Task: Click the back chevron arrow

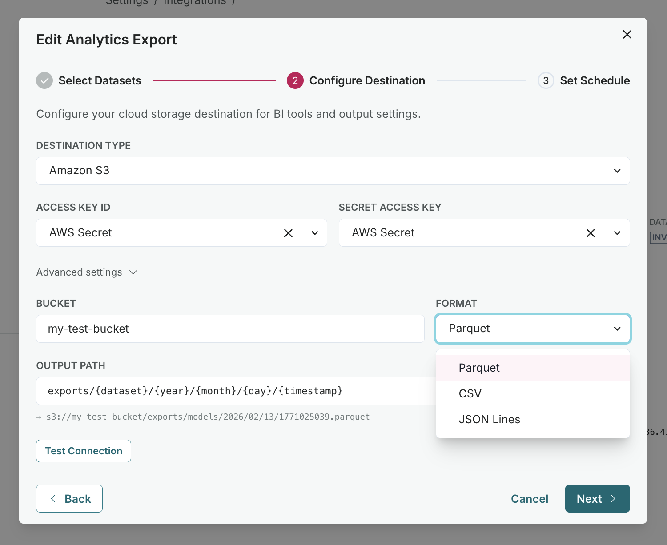Action: (x=53, y=498)
